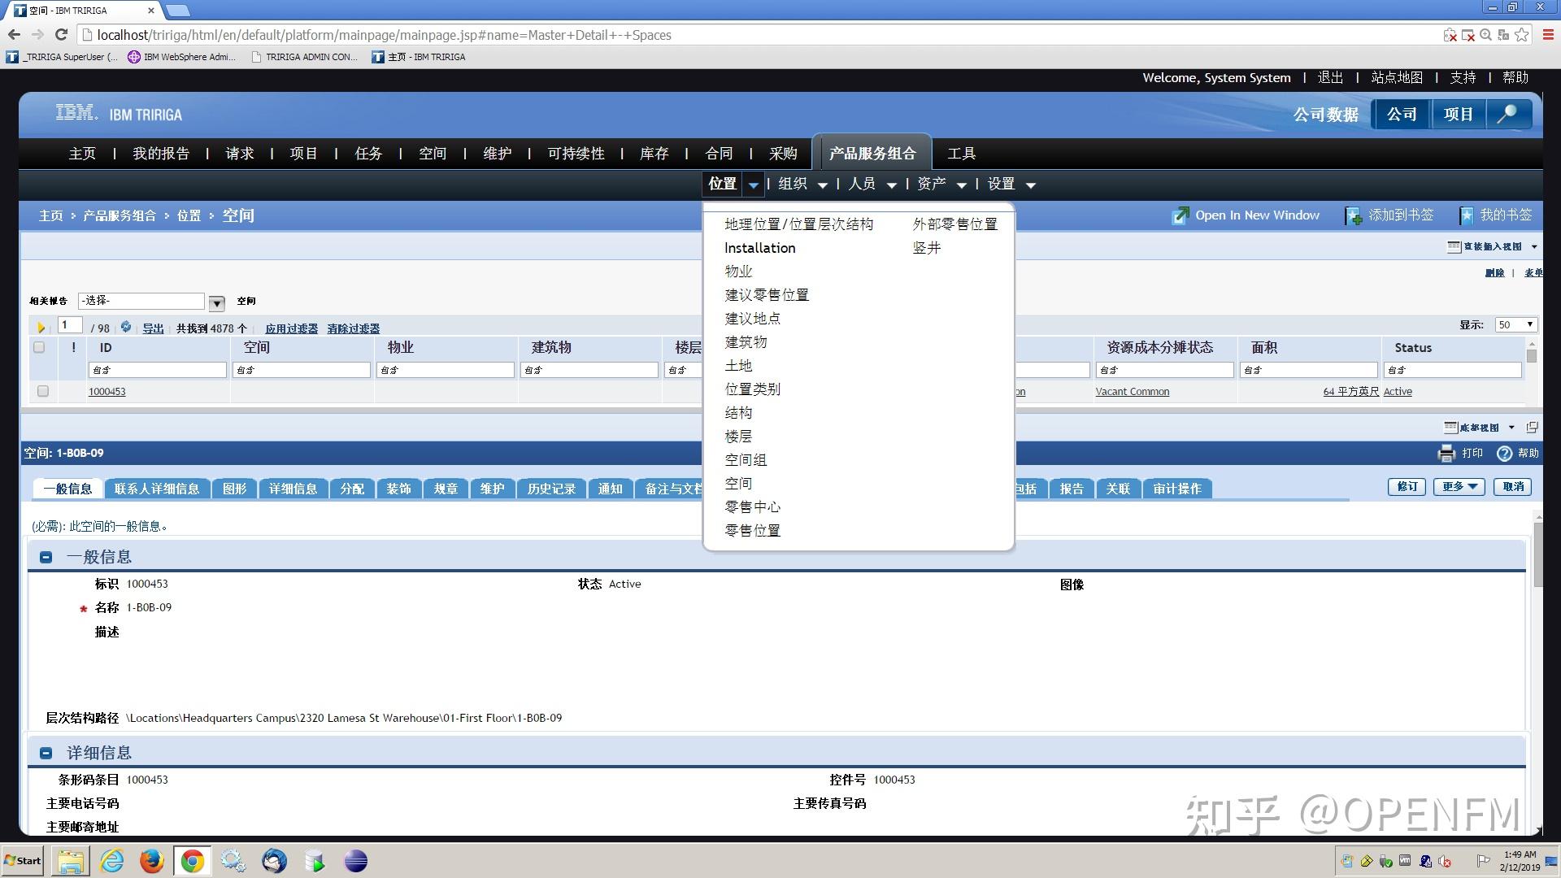Click the Open In New Window icon
Image resolution: width=1561 pixels, height=878 pixels.
(1181, 215)
